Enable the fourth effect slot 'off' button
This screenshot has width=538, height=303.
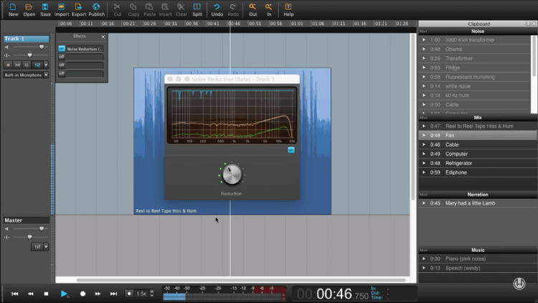click(x=62, y=73)
